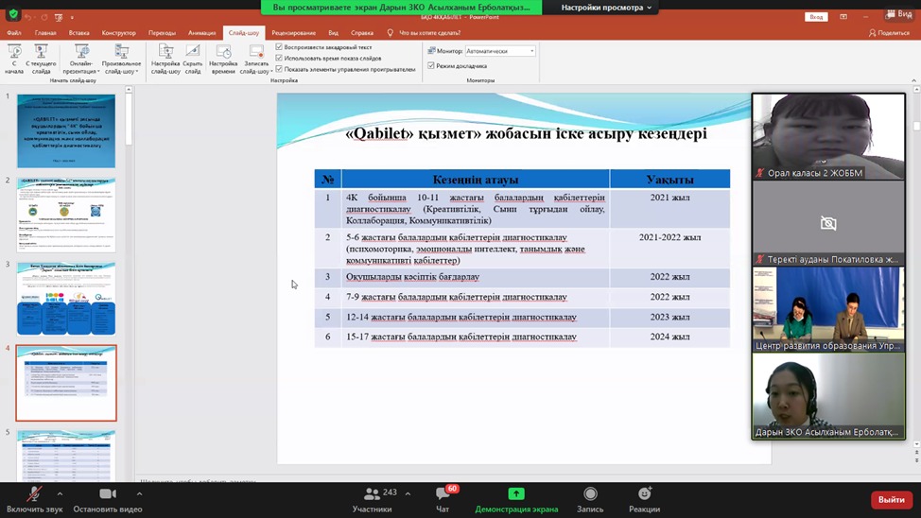Toggle 'Режим докладчика' presenter view checkbox
Image resolution: width=921 pixels, height=518 pixels.
click(431, 66)
